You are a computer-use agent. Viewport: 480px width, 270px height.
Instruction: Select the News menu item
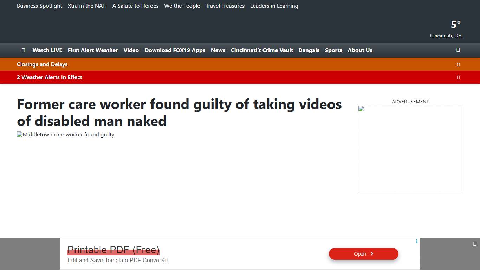(x=218, y=50)
